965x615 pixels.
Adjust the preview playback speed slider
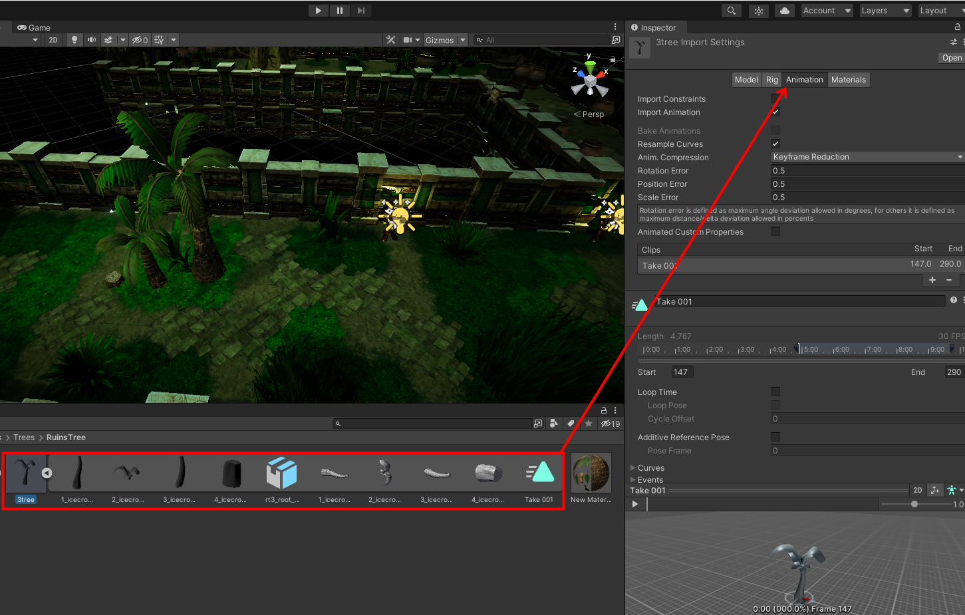[x=914, y=505]
